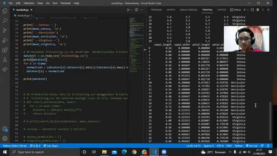Change the Python language mode in the status bar

(x=238, y=146)
